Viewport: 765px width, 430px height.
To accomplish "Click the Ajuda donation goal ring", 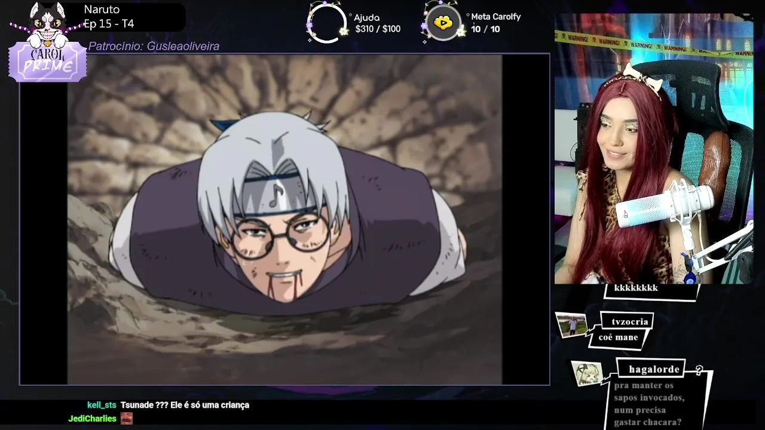I will pyautogui.click(x=326, y=24).
